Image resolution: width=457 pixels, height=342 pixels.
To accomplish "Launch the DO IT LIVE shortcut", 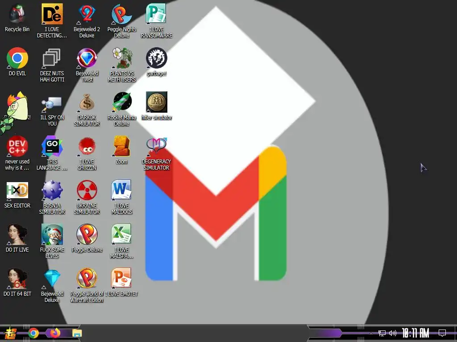I will [x=17, y=234].
